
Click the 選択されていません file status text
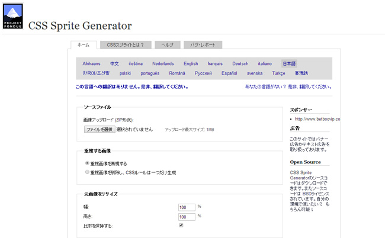134,130
